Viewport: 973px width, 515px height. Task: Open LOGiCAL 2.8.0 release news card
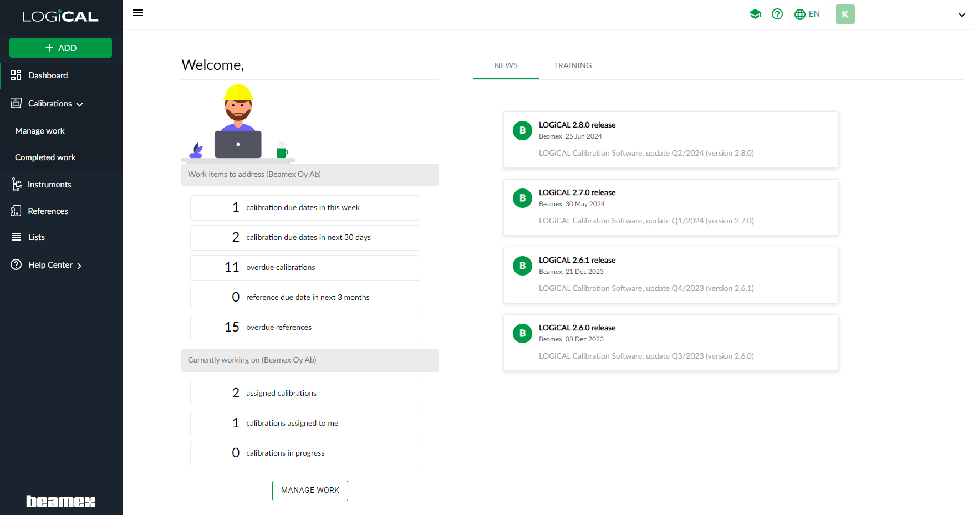pyautogui.click(x=671, y=140)
